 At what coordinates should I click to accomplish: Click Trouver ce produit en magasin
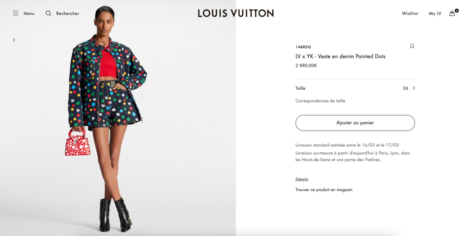click(x=324, y=190)
